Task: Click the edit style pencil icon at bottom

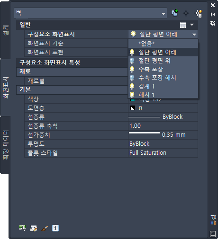Action: [34, 228]
